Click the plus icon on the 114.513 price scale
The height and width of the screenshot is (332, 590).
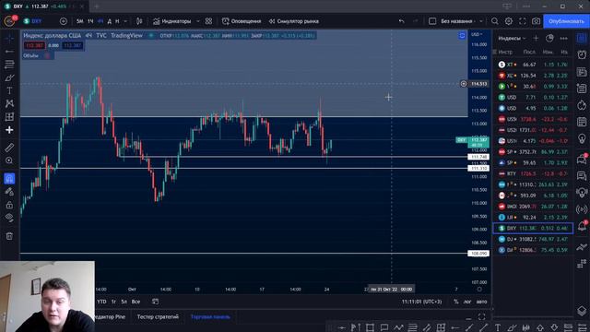(464, 84)
